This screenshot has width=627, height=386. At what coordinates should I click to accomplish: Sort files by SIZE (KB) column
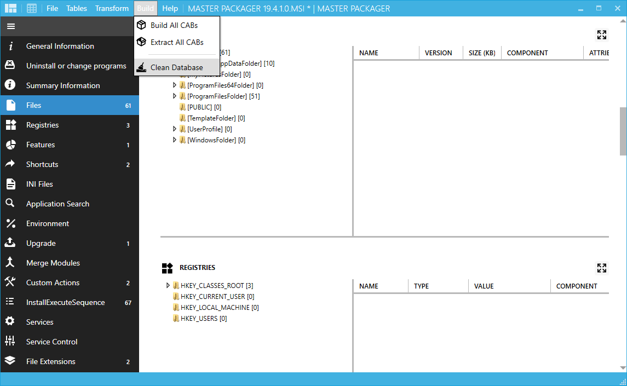(x=482, y=53)
